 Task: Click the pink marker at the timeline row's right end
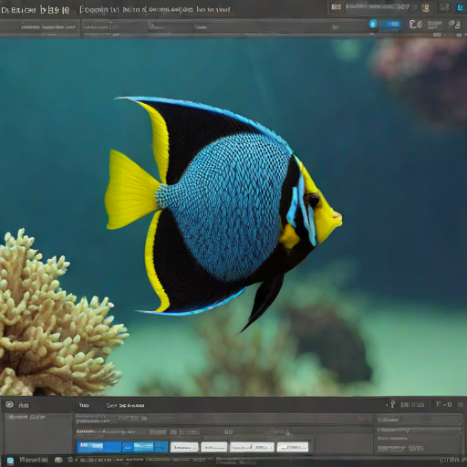(365, 419)
